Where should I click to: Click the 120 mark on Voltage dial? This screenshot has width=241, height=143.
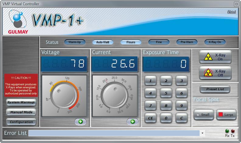tap(67, 78)
